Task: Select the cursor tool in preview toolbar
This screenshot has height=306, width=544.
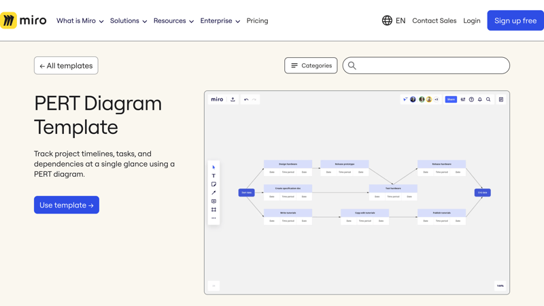Action: [x=214, y=167]
